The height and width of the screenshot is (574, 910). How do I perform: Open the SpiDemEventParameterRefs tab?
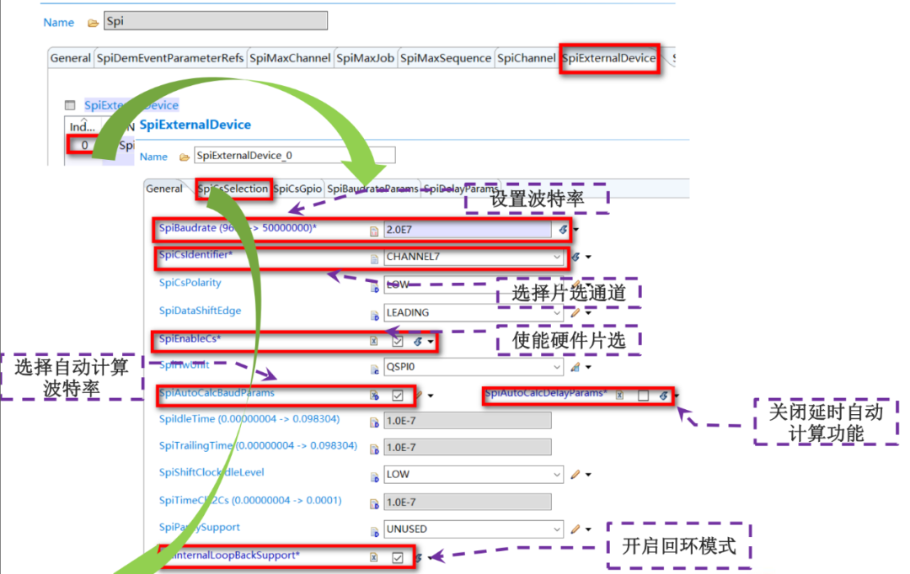[170, 58]
